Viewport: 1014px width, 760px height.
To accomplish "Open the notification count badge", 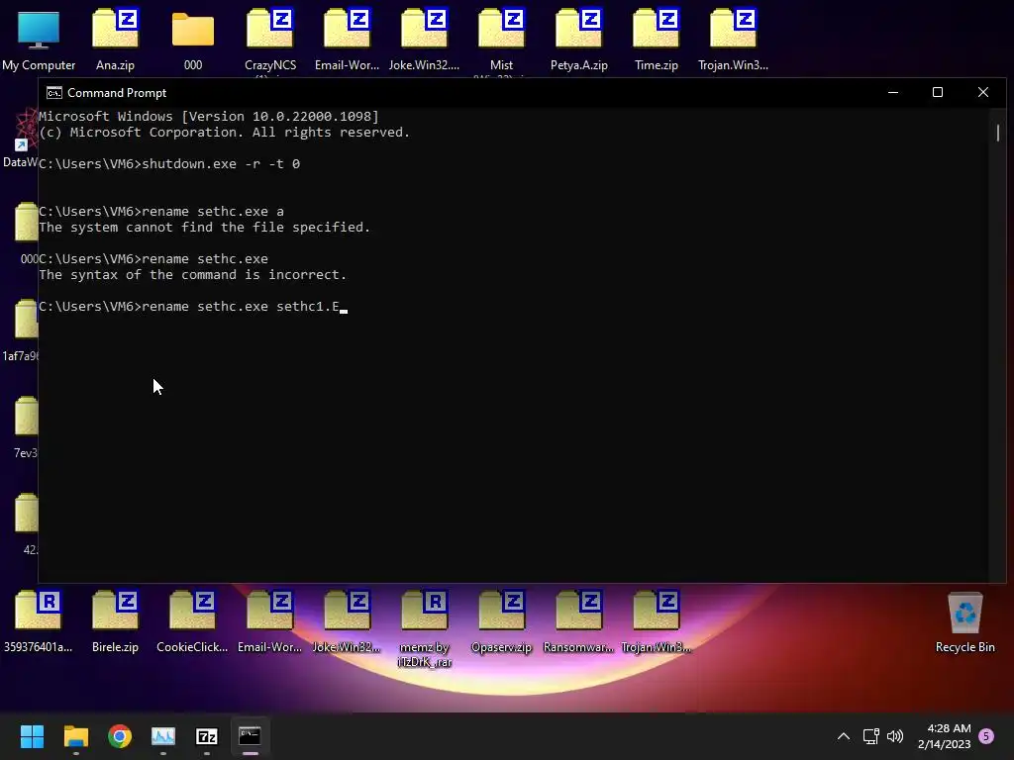I will pos(986,736).
